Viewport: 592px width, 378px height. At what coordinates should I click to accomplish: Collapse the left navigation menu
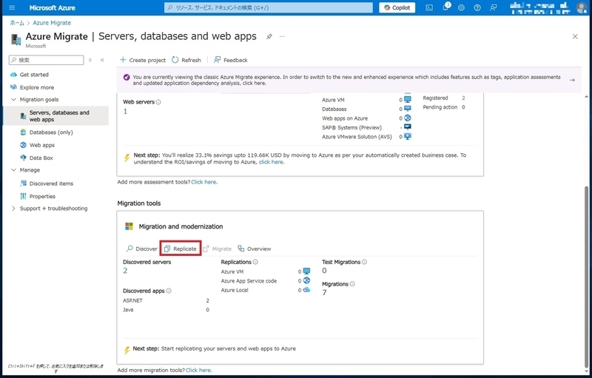[102, 60]
